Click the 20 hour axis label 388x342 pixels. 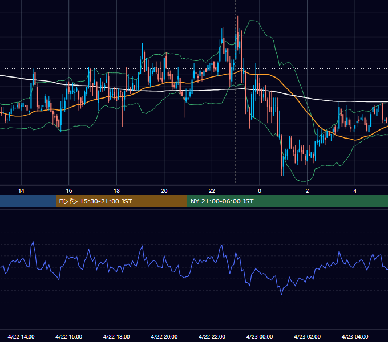click(164, 191)
